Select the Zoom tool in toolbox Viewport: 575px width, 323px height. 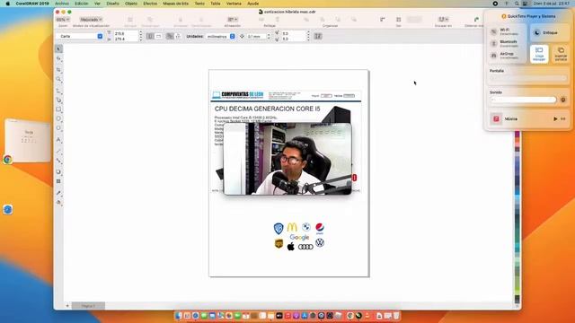pos(58,79)
